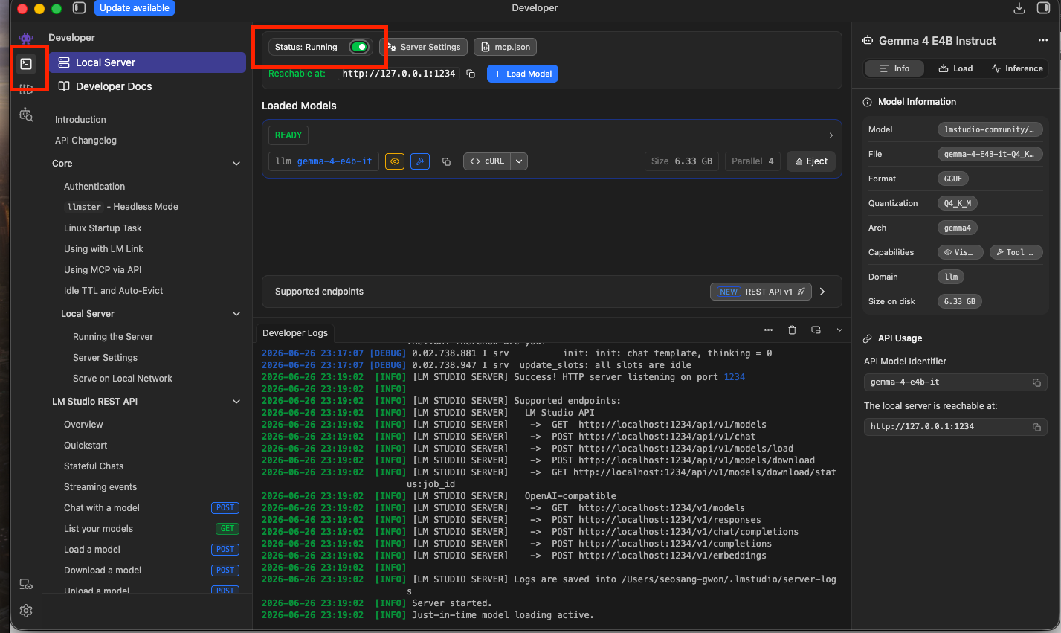Image resolution: width=1061 pixels, height=633 pixels.
Task: Copy the Reachable at server URL
Action: (471, 74)
